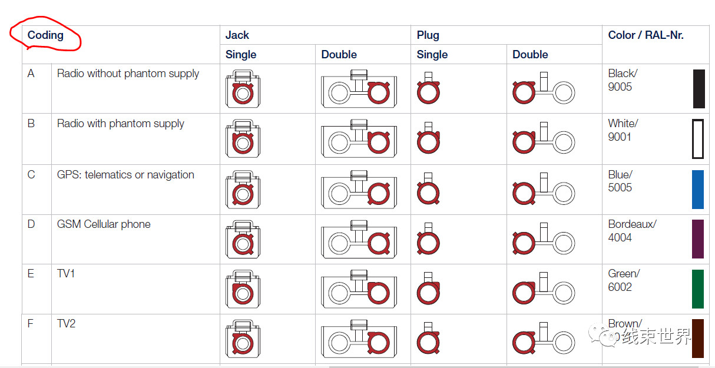The width and height of the screenshot is (715, 368).
Task: Click the white 9001 color swatch outline
Action: click(x=698, y=139)
